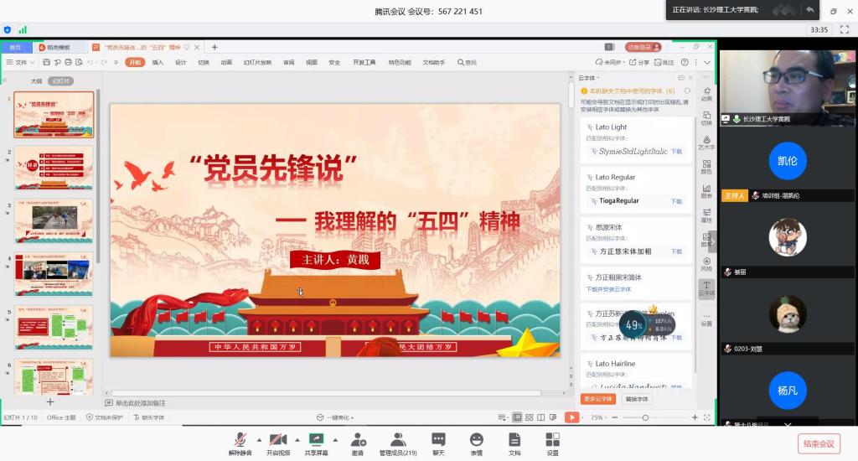Open 管理成员 member management
858x461 pixels.
point(398,439)
